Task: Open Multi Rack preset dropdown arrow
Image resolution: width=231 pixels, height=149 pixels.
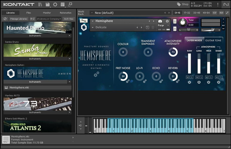Action: (x=91, y=13)
